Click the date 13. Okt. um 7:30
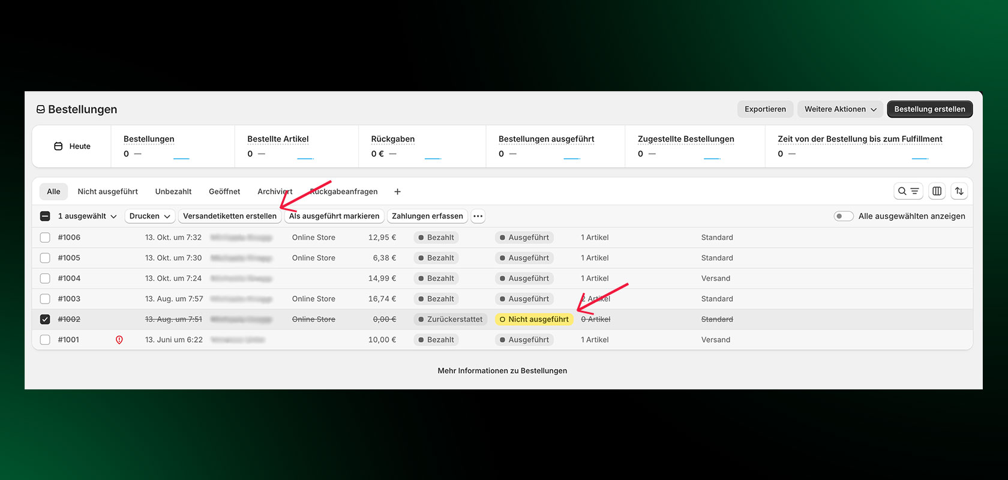Image resolution: width=1008 pixels, height=480 pixels. coord(173,258)
